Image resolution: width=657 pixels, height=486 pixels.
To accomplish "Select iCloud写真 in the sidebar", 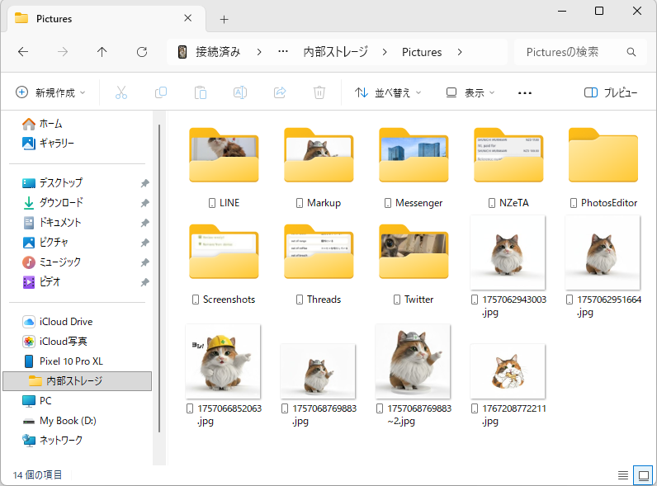I will [x=54, y=342].
